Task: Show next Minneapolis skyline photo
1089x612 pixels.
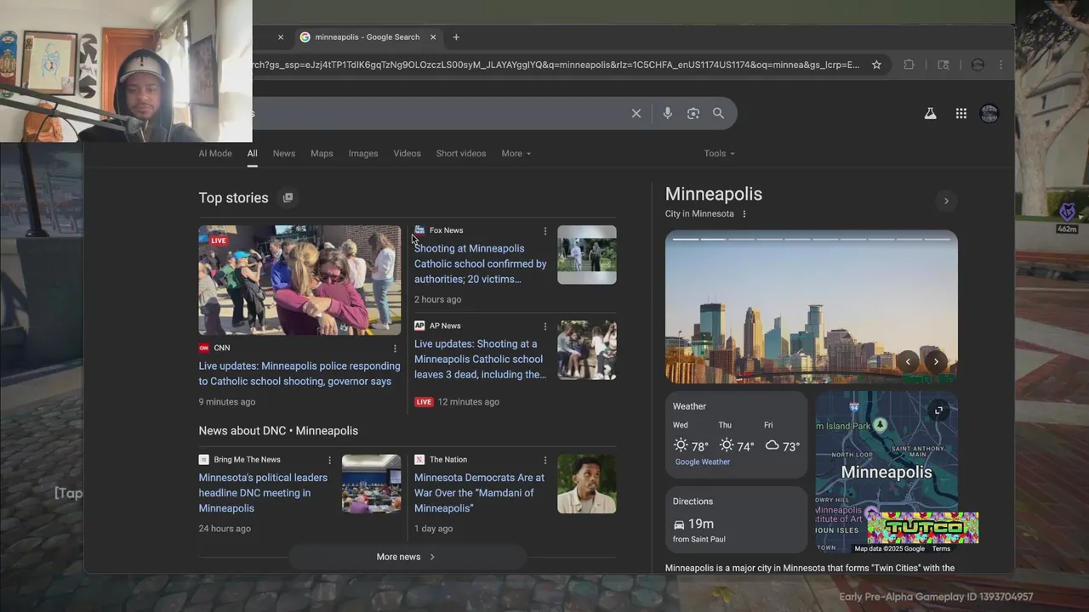Action: coord(936,361)
